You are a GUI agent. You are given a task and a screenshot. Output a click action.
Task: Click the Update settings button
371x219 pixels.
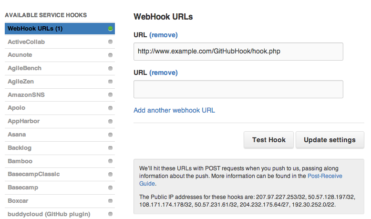click(x=330, y=140)
